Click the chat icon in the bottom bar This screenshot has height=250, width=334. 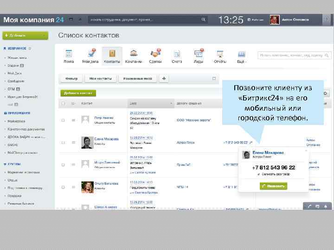tap(317, 206)
